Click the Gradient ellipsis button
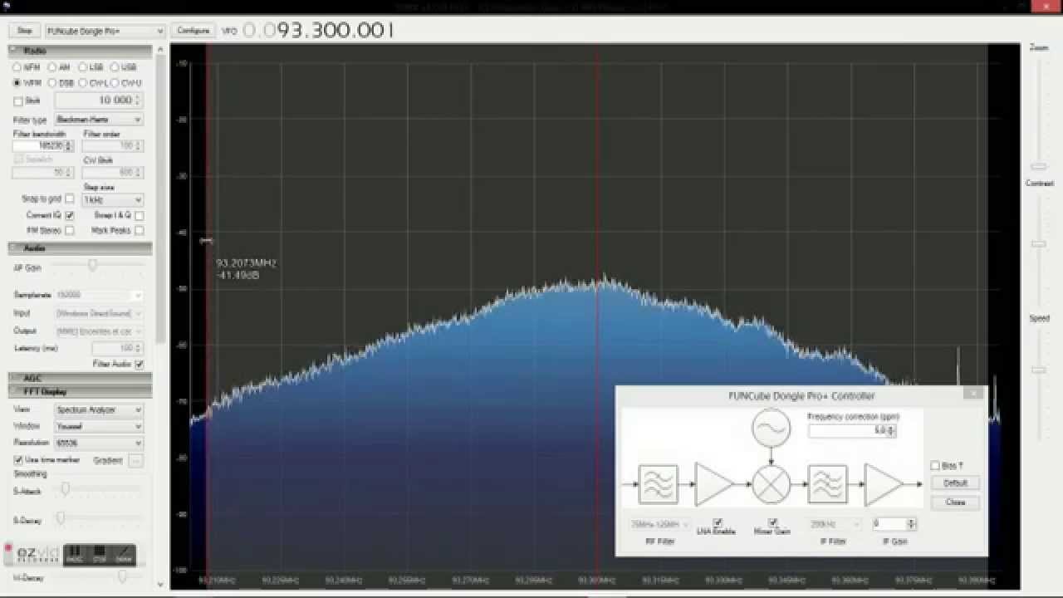The height and width of the screenshot is (598, 1063). tap(136, 460)
